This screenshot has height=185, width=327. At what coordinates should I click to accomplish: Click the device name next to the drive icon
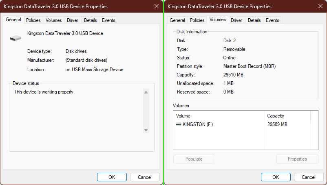point(65,33)
